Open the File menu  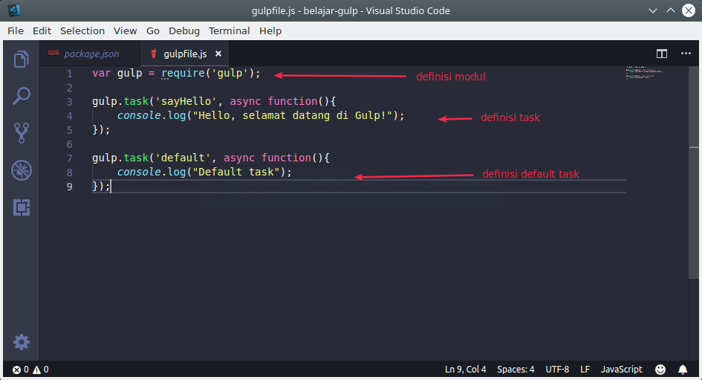click(x=15, y=31)
